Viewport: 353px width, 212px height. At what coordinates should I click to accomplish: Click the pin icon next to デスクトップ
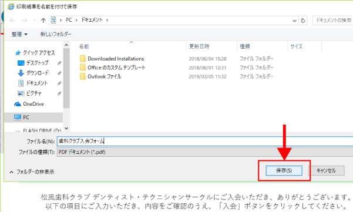click(x=59, y=63)
